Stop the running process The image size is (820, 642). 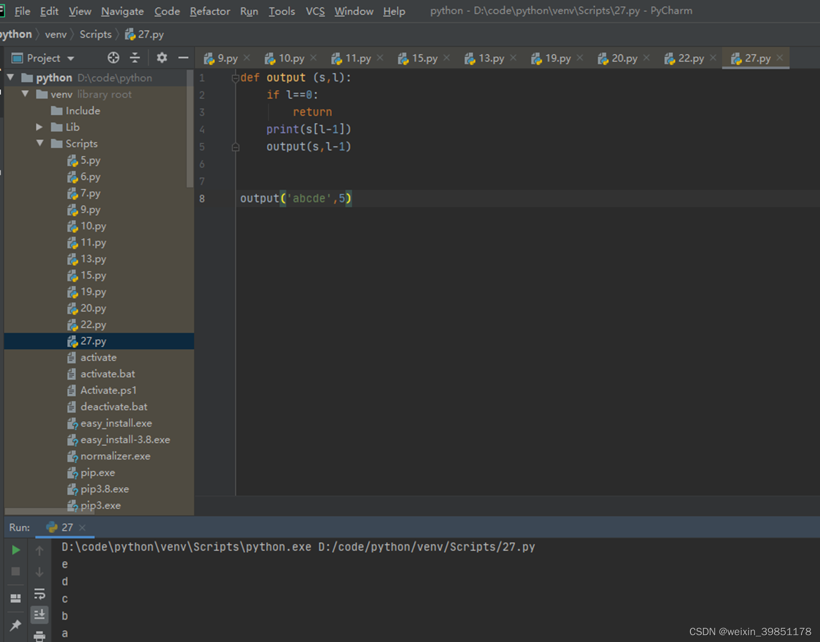[x=16, y=571]
